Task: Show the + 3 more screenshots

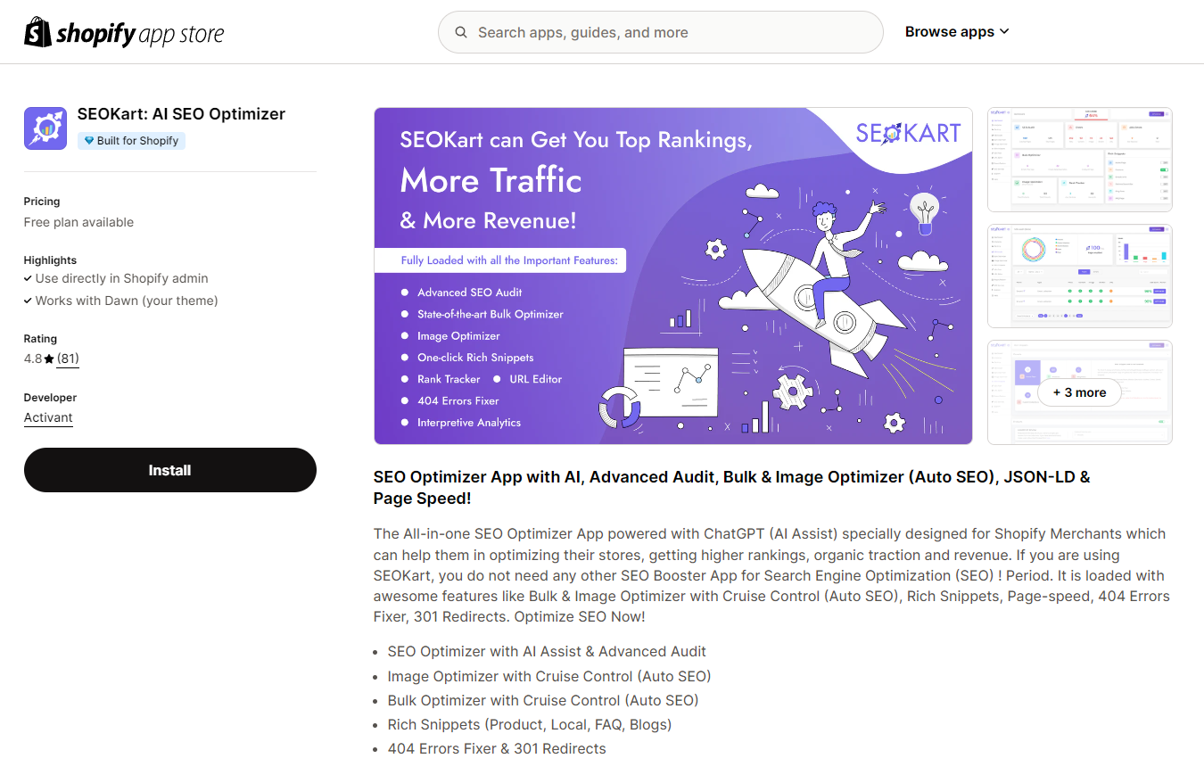Action: [1080, 392]
